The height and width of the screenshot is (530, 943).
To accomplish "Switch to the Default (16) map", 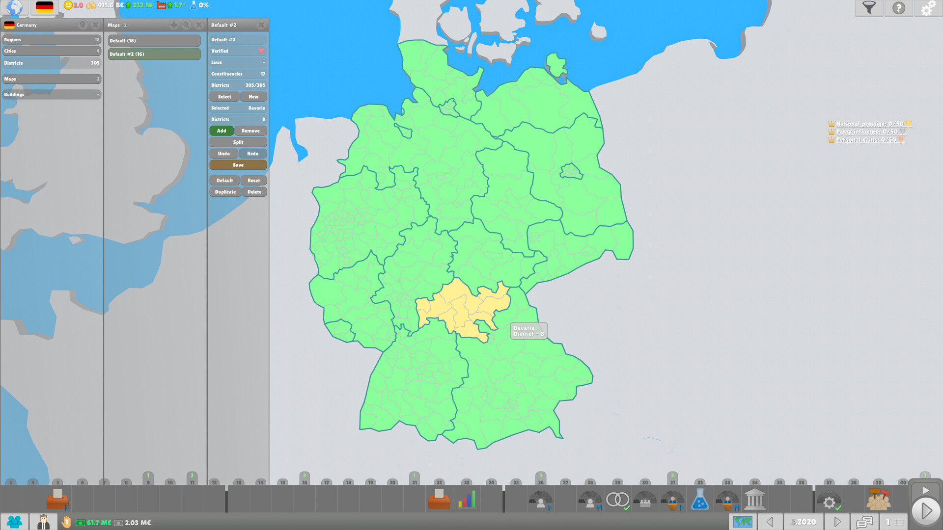I will (x=153, y=40).
